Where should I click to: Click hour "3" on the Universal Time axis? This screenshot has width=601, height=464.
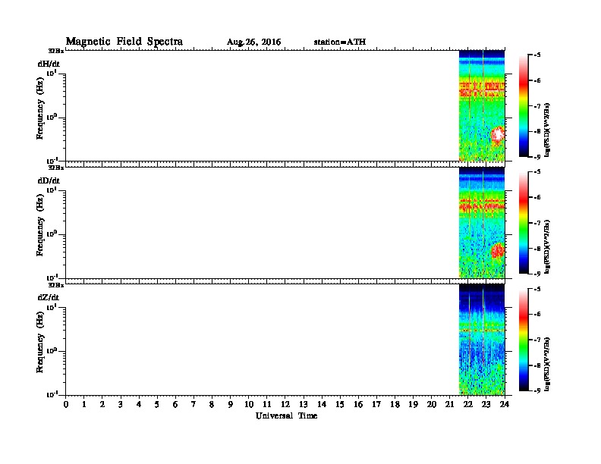click(x=121, y=405)
